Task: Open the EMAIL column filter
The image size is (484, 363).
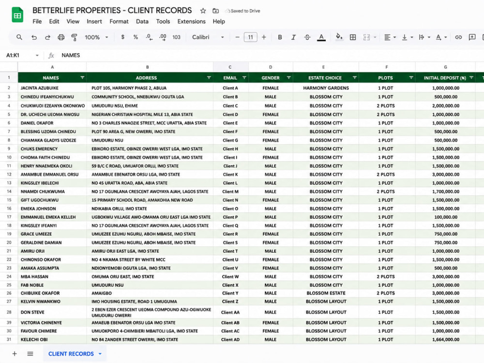Action: [244, 78]
